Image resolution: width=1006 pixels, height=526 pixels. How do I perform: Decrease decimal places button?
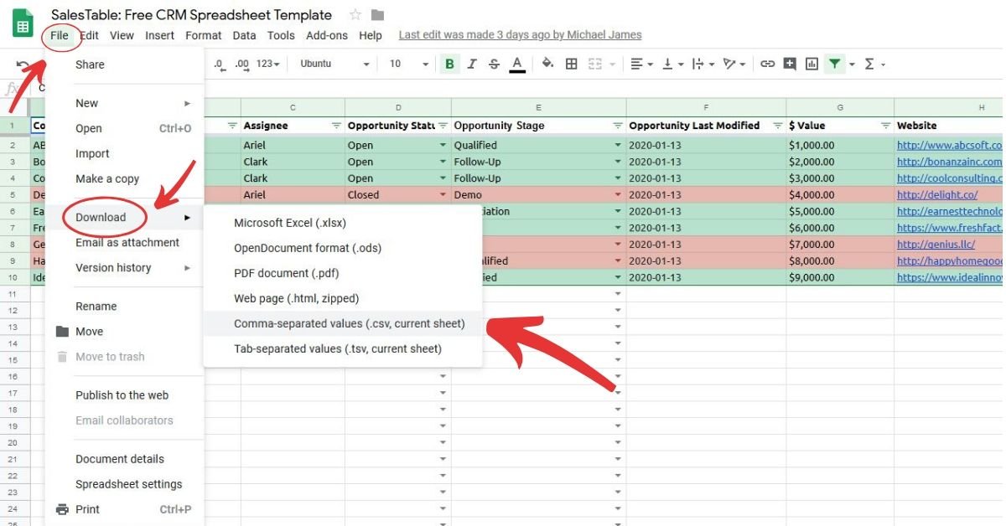220,64
